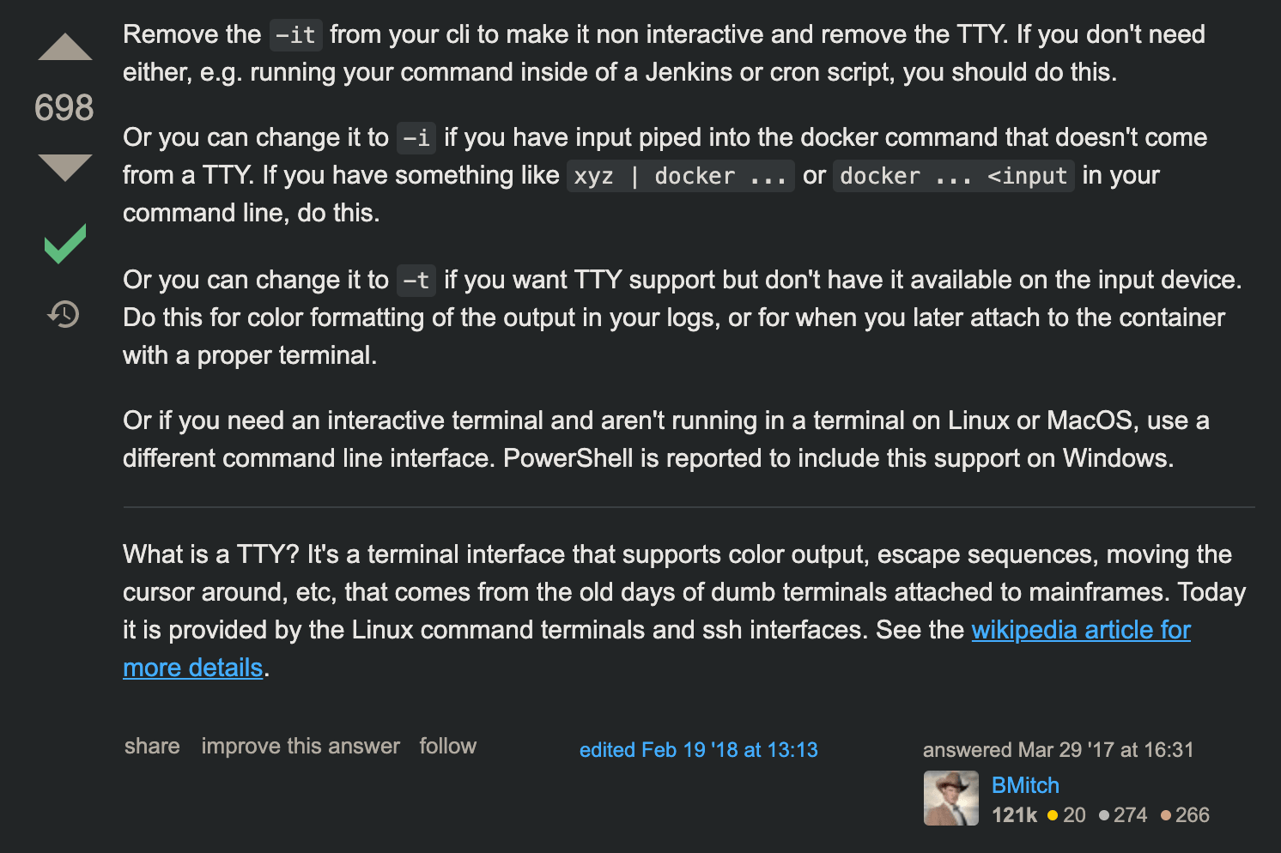Upvote this answer with the up arrow
The width and height of the screenshot is (1281, 853).
(64, 47)
